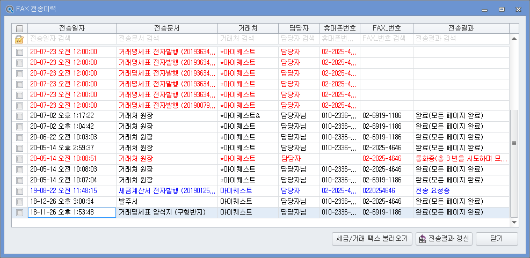Sort by 휴대폰번호 column header
Image resolution: width=530 pixels, height=258 pixels.
click(340, 28)
